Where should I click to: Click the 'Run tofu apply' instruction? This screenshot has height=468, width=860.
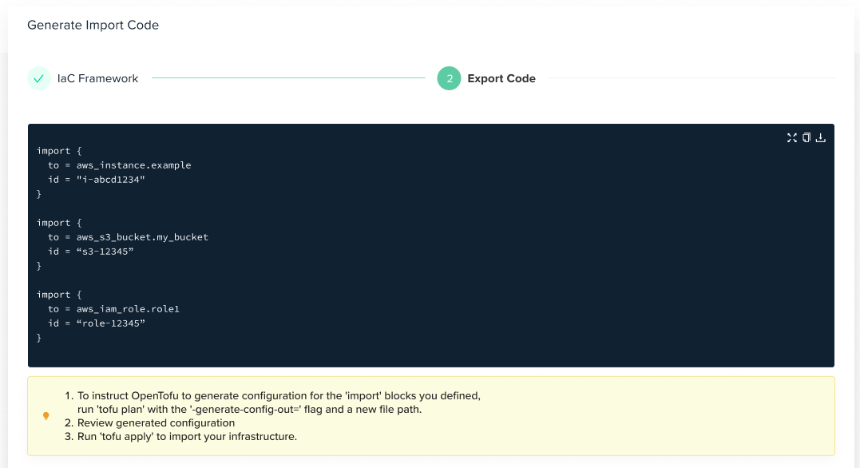pyautogui.click(x=187, y=437)
